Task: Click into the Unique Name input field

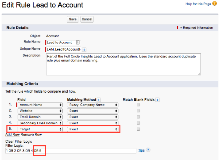Action: pyautogui.click(x=64, y=49)
